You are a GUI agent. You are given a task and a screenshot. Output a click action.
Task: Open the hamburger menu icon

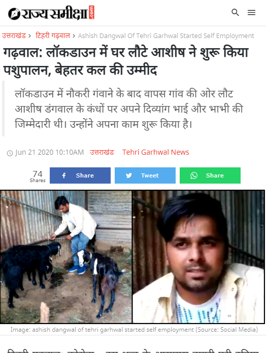pyautogui.click(x=251, y=12)
